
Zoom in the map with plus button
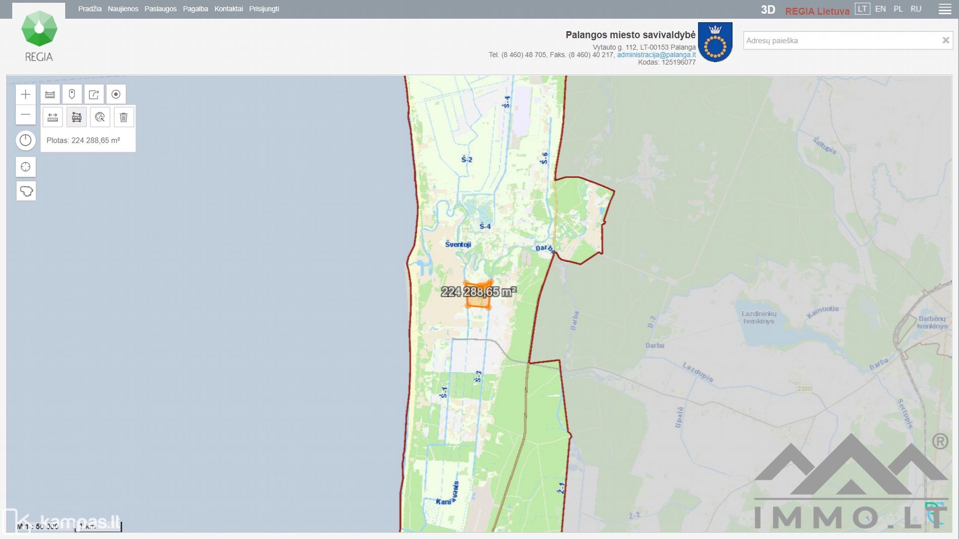tap(25, 94)
